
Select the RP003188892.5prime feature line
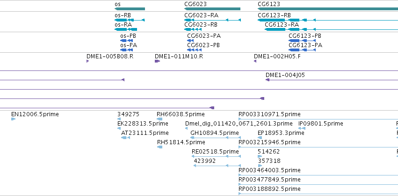coord(318,194)
